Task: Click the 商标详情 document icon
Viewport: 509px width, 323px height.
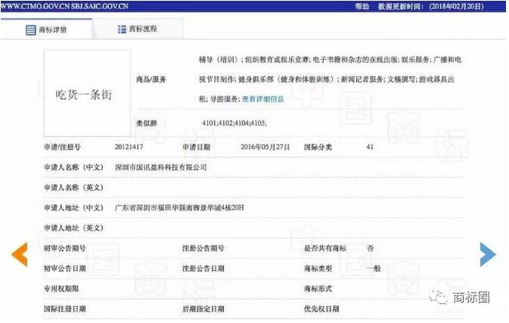Action: point(31,30)
